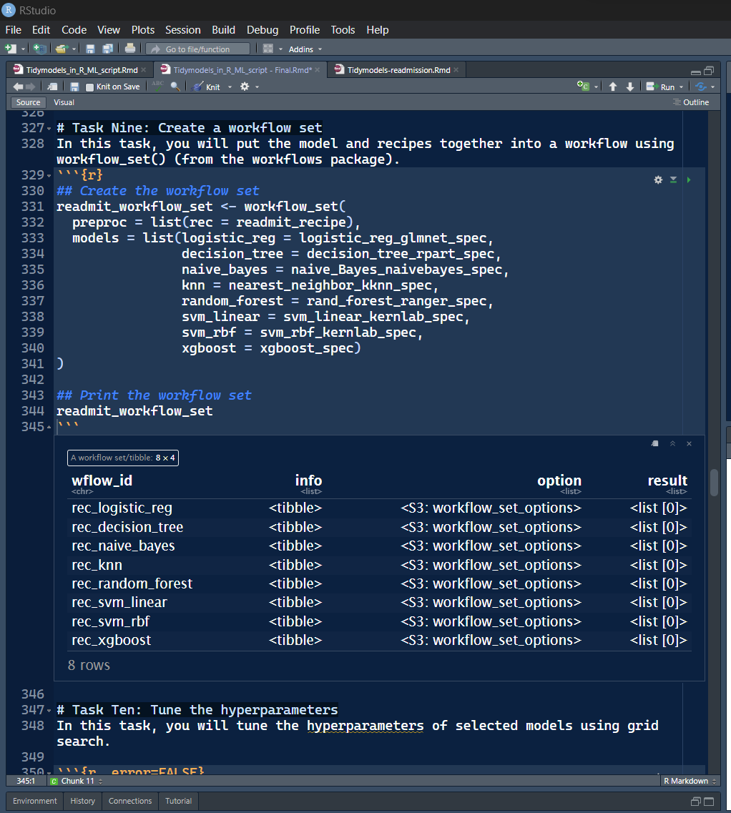The image size is (731, 813).
Task: Switch editor to Visual mode
Action: 64,102
